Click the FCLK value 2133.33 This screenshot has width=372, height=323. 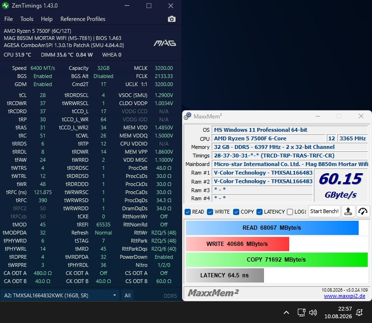tap(164, 76)
